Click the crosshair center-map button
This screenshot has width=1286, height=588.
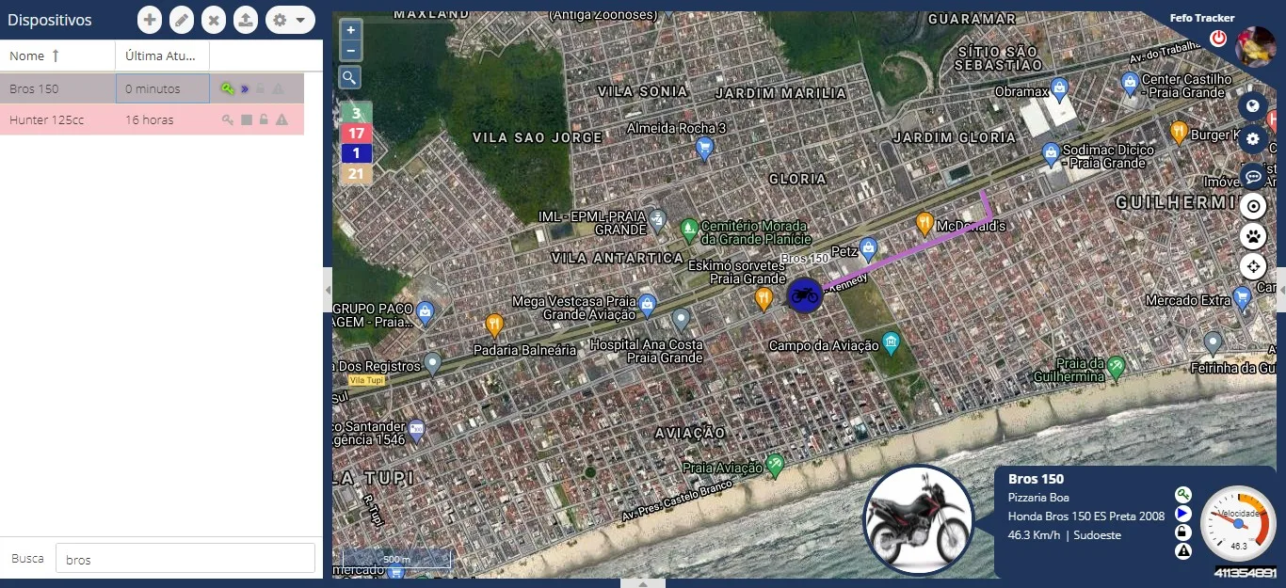pyautogui.click(x=1252, y=265)
